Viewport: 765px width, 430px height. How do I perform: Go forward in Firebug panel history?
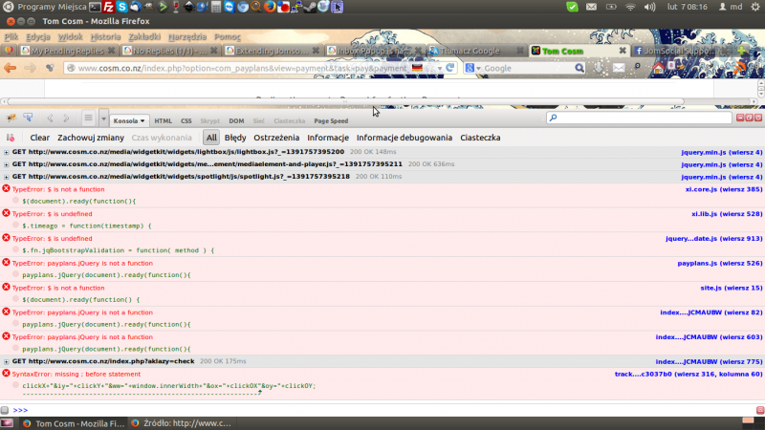[66, 118]
